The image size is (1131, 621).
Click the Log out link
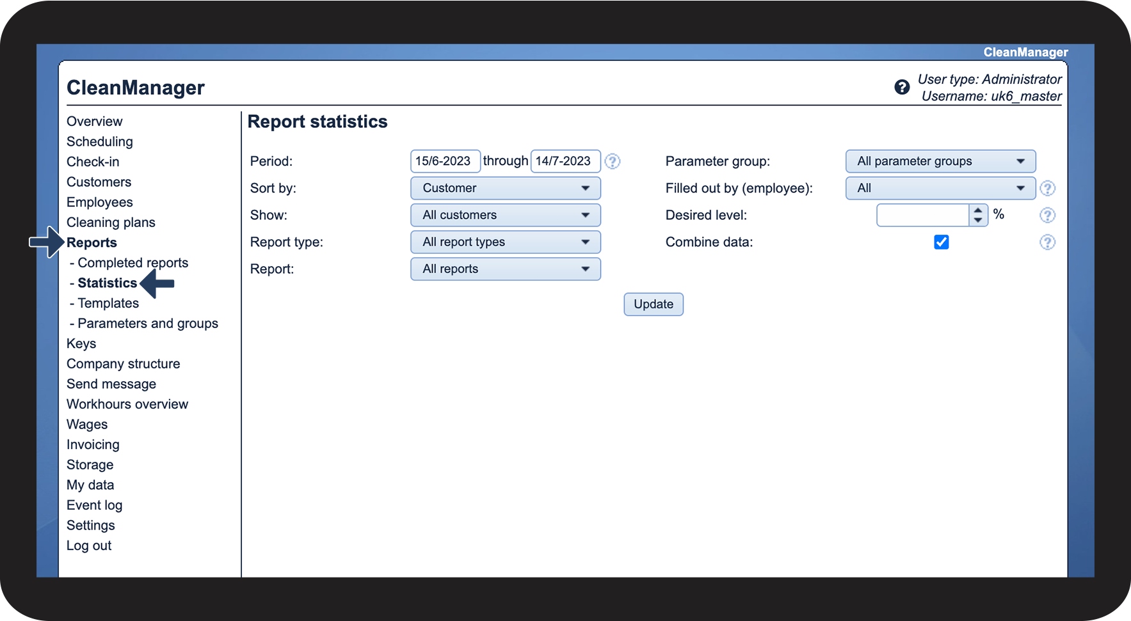pyautogui.click(x=89, y=546)
